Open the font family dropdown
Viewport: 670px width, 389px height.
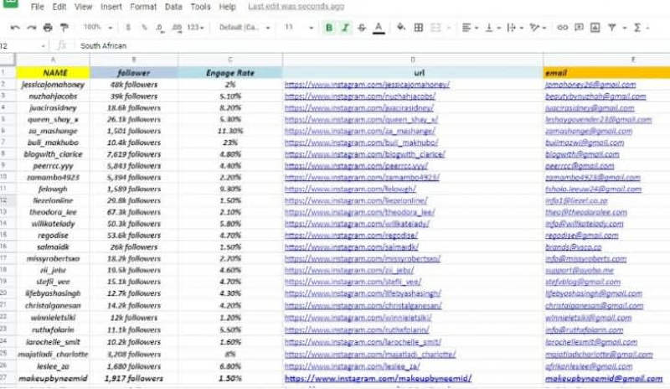pyautogui.click(x=245, y=28)
